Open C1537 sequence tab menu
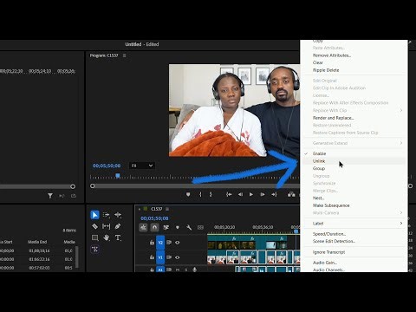 point(167,209)
